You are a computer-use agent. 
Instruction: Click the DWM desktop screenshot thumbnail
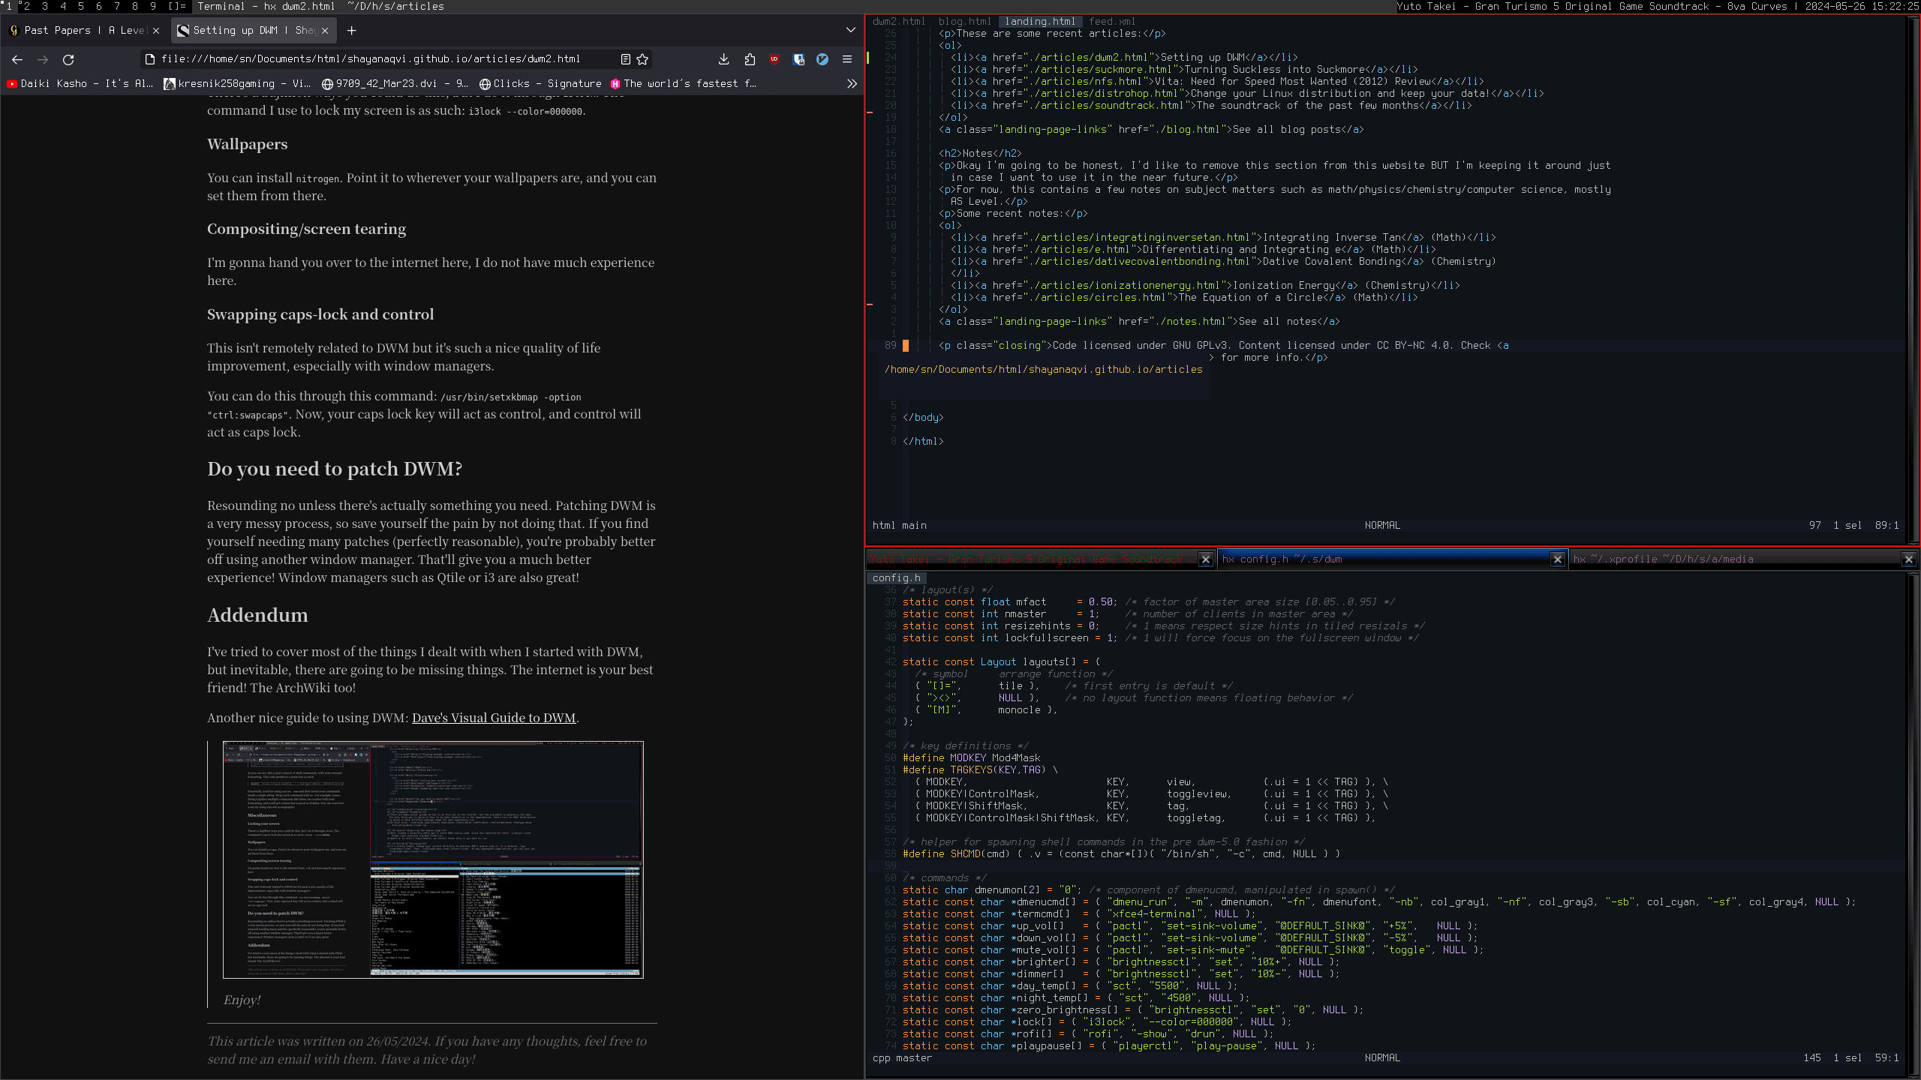click(433, 859)
